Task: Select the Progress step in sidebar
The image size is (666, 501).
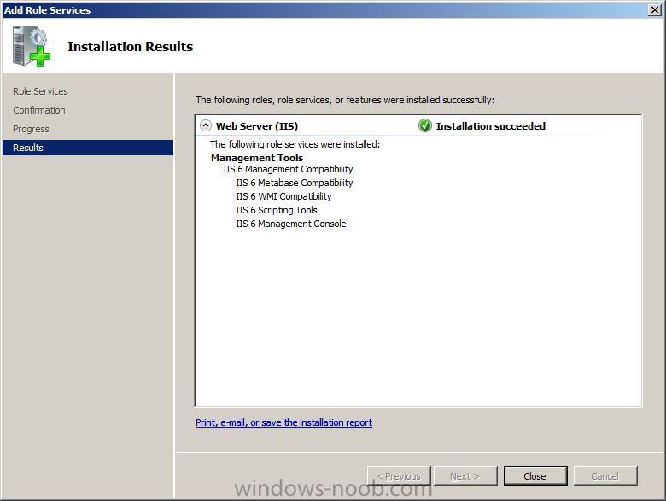Action: [31, 129]
